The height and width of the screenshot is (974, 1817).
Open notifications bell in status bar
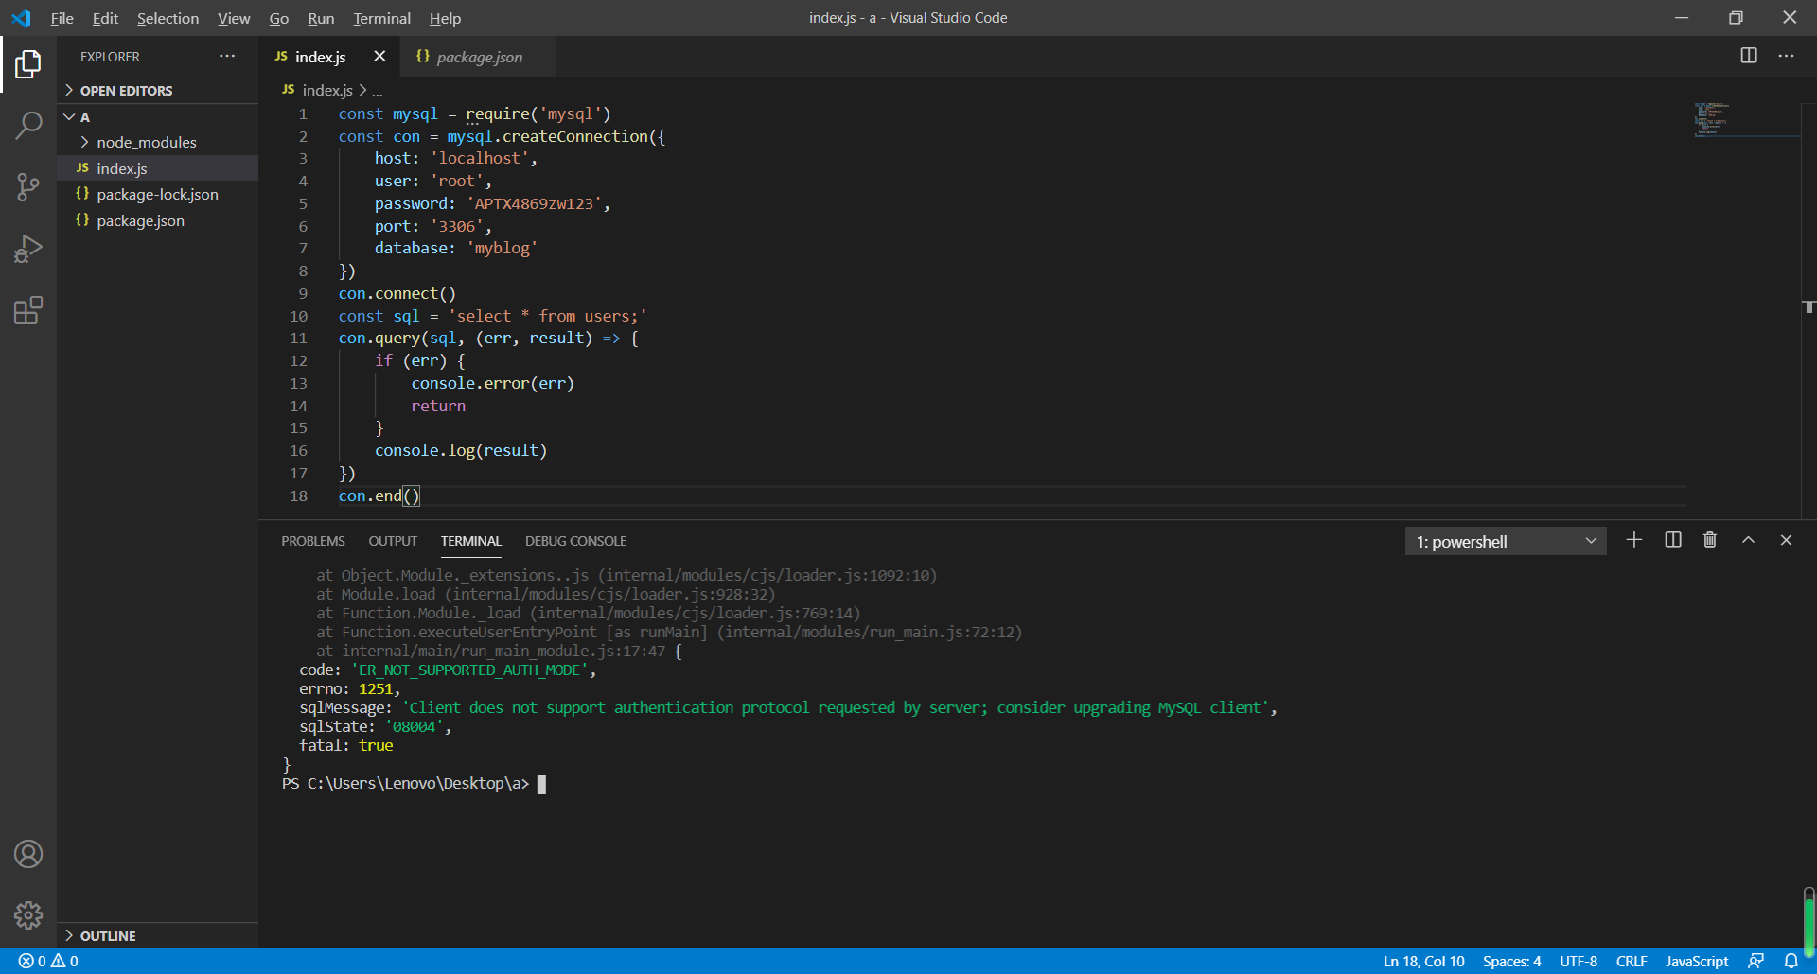[1791, 961]
